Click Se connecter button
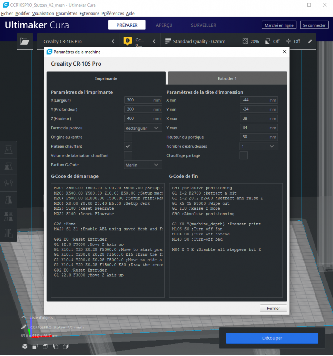This screenshot has width=333, height=356. tap(314, 25)
